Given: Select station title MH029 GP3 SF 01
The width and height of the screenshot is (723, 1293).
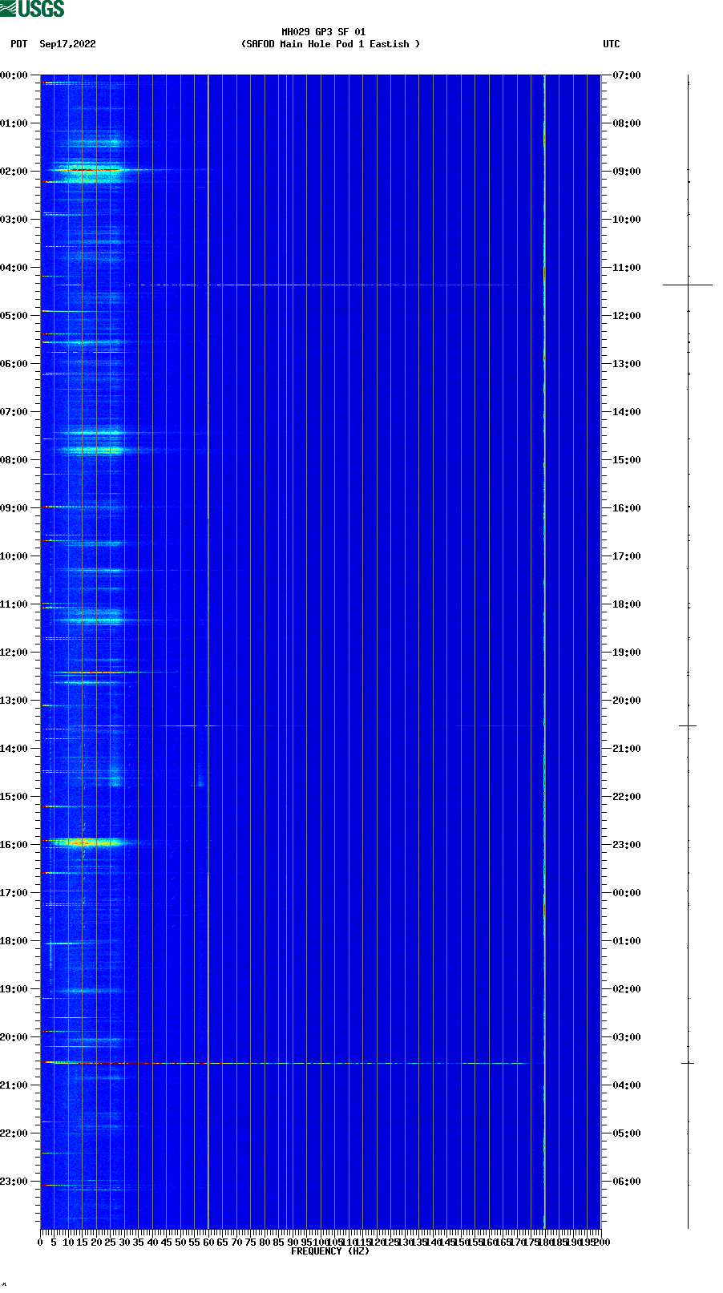Looking at the screenshot, I should pyautogui.click(x=323, y=32).
